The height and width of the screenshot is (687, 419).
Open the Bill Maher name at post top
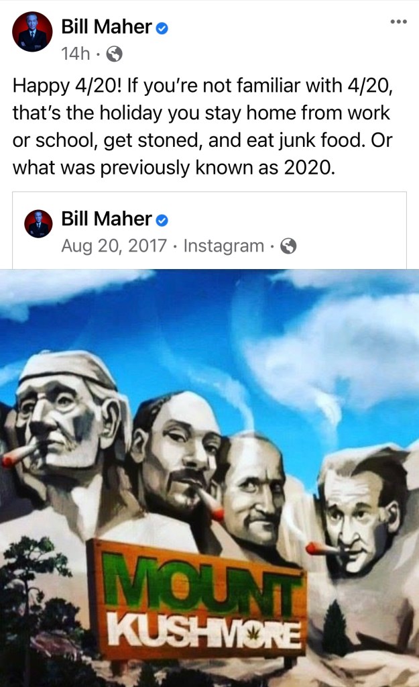point(107,27)
